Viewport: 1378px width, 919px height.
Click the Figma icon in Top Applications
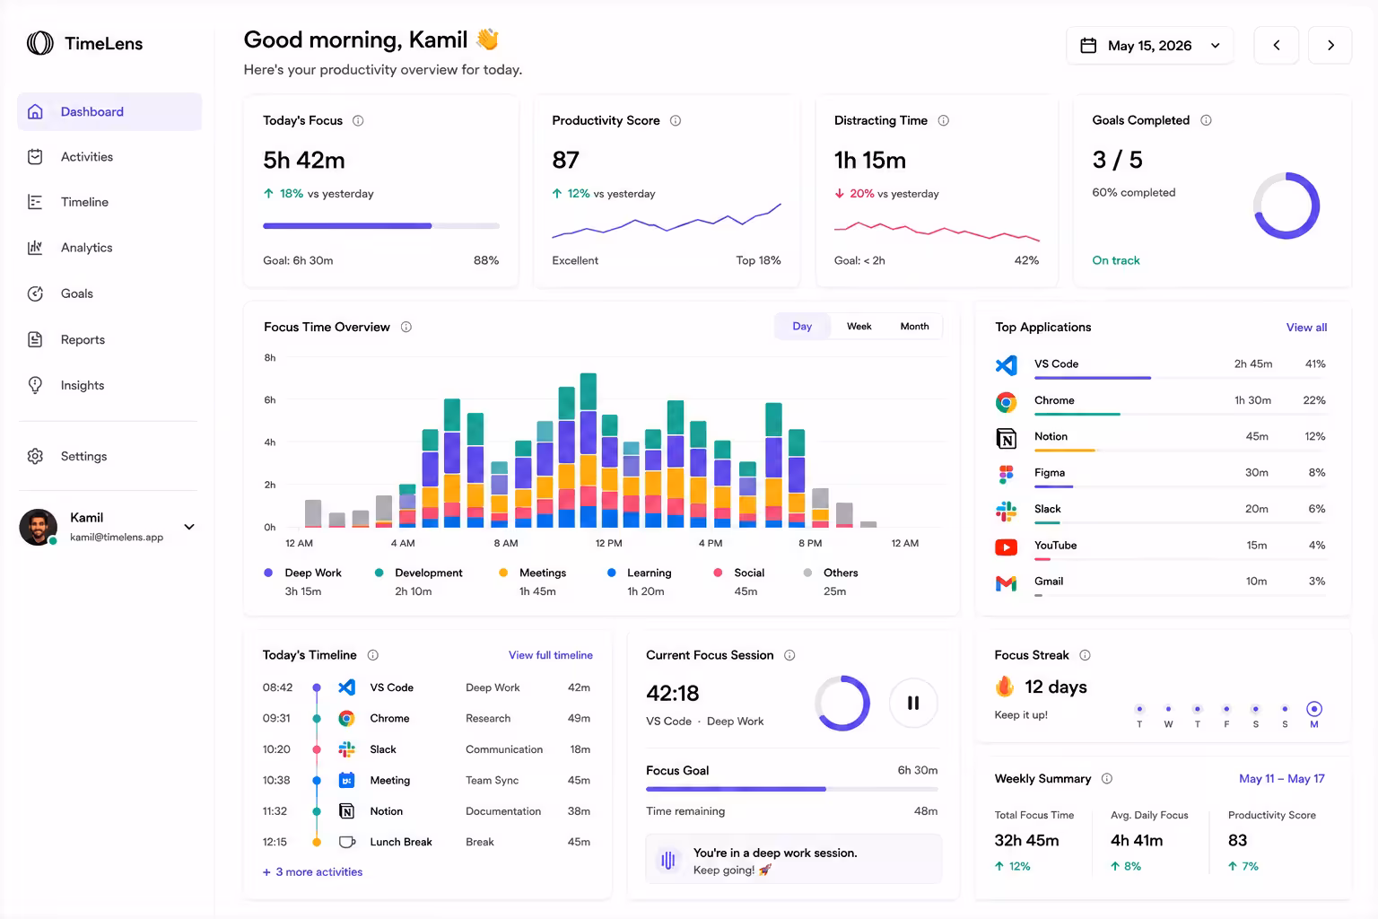coord(1007,473)
